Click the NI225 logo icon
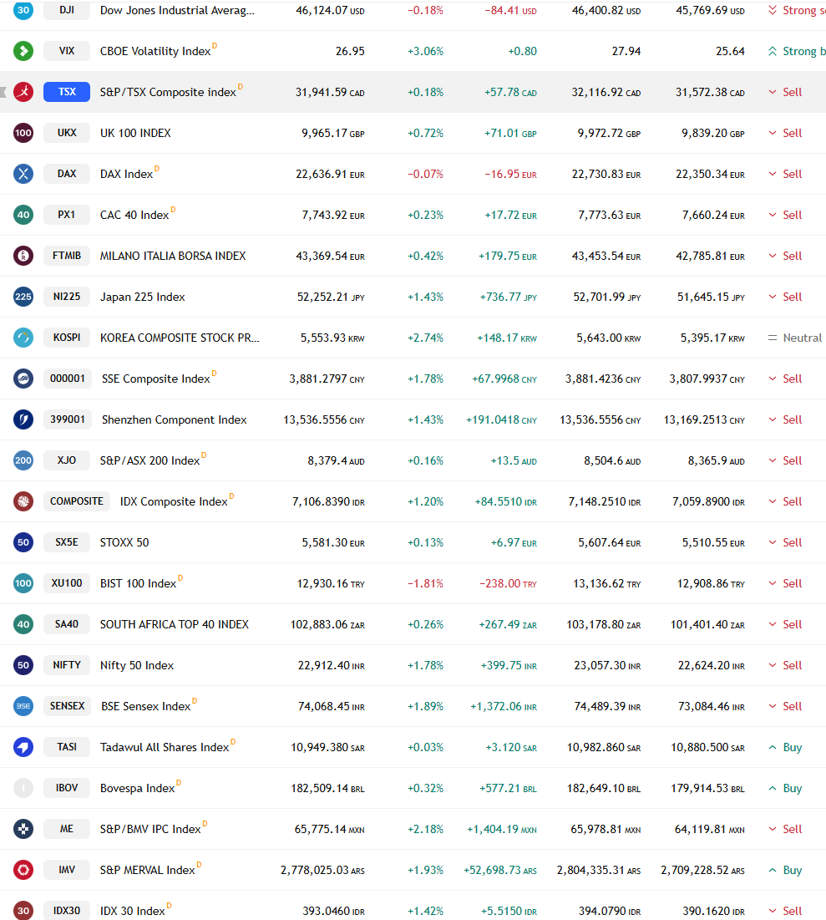Screen dimensions: 826x920 point(23,297)
